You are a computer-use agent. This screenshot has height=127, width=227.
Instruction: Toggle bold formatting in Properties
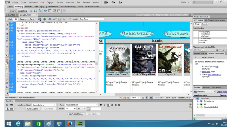pyautogui.click(x=101, y=105)
